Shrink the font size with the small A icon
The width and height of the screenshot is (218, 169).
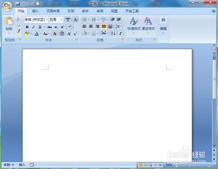click(75, 34)
